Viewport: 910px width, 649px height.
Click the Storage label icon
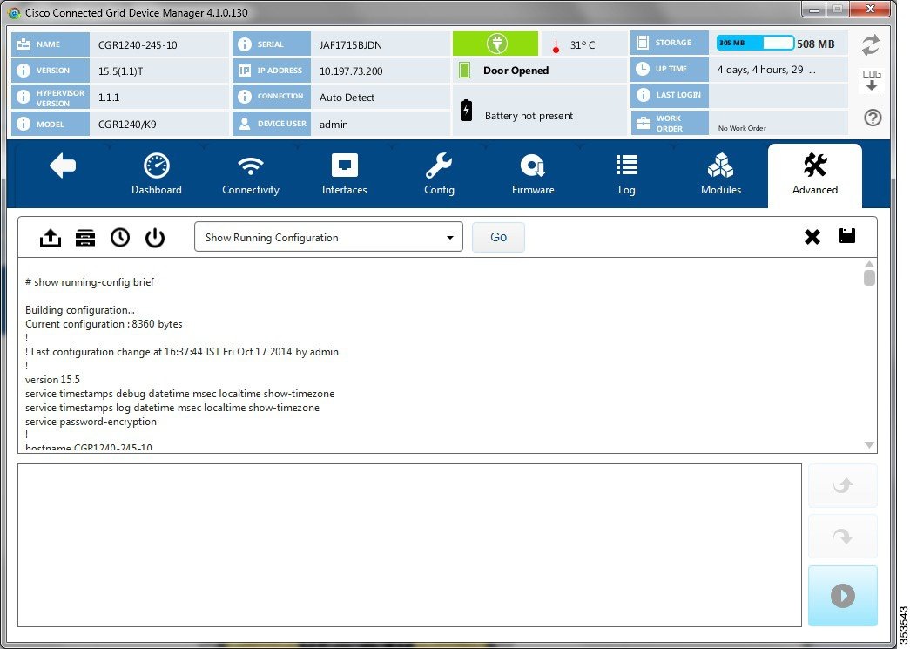643,43
